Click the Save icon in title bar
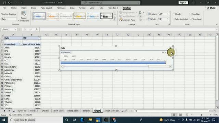This screenshot has width=219, height=123. coord(4,3)
